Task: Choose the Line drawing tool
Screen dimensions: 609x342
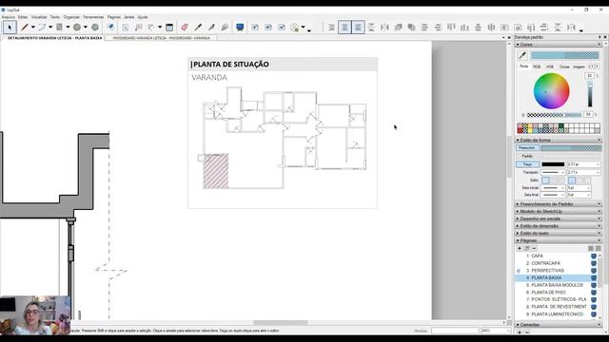Action: 25,28
